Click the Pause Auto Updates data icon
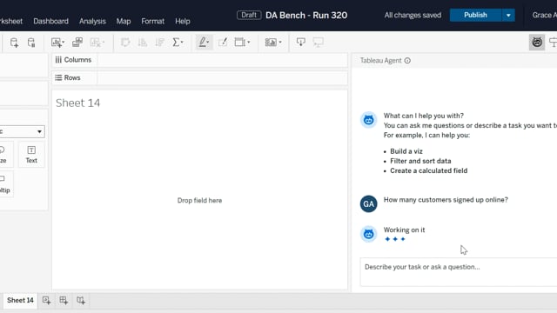The width and height of the screenshot is (557, 313). click(31, 43)
